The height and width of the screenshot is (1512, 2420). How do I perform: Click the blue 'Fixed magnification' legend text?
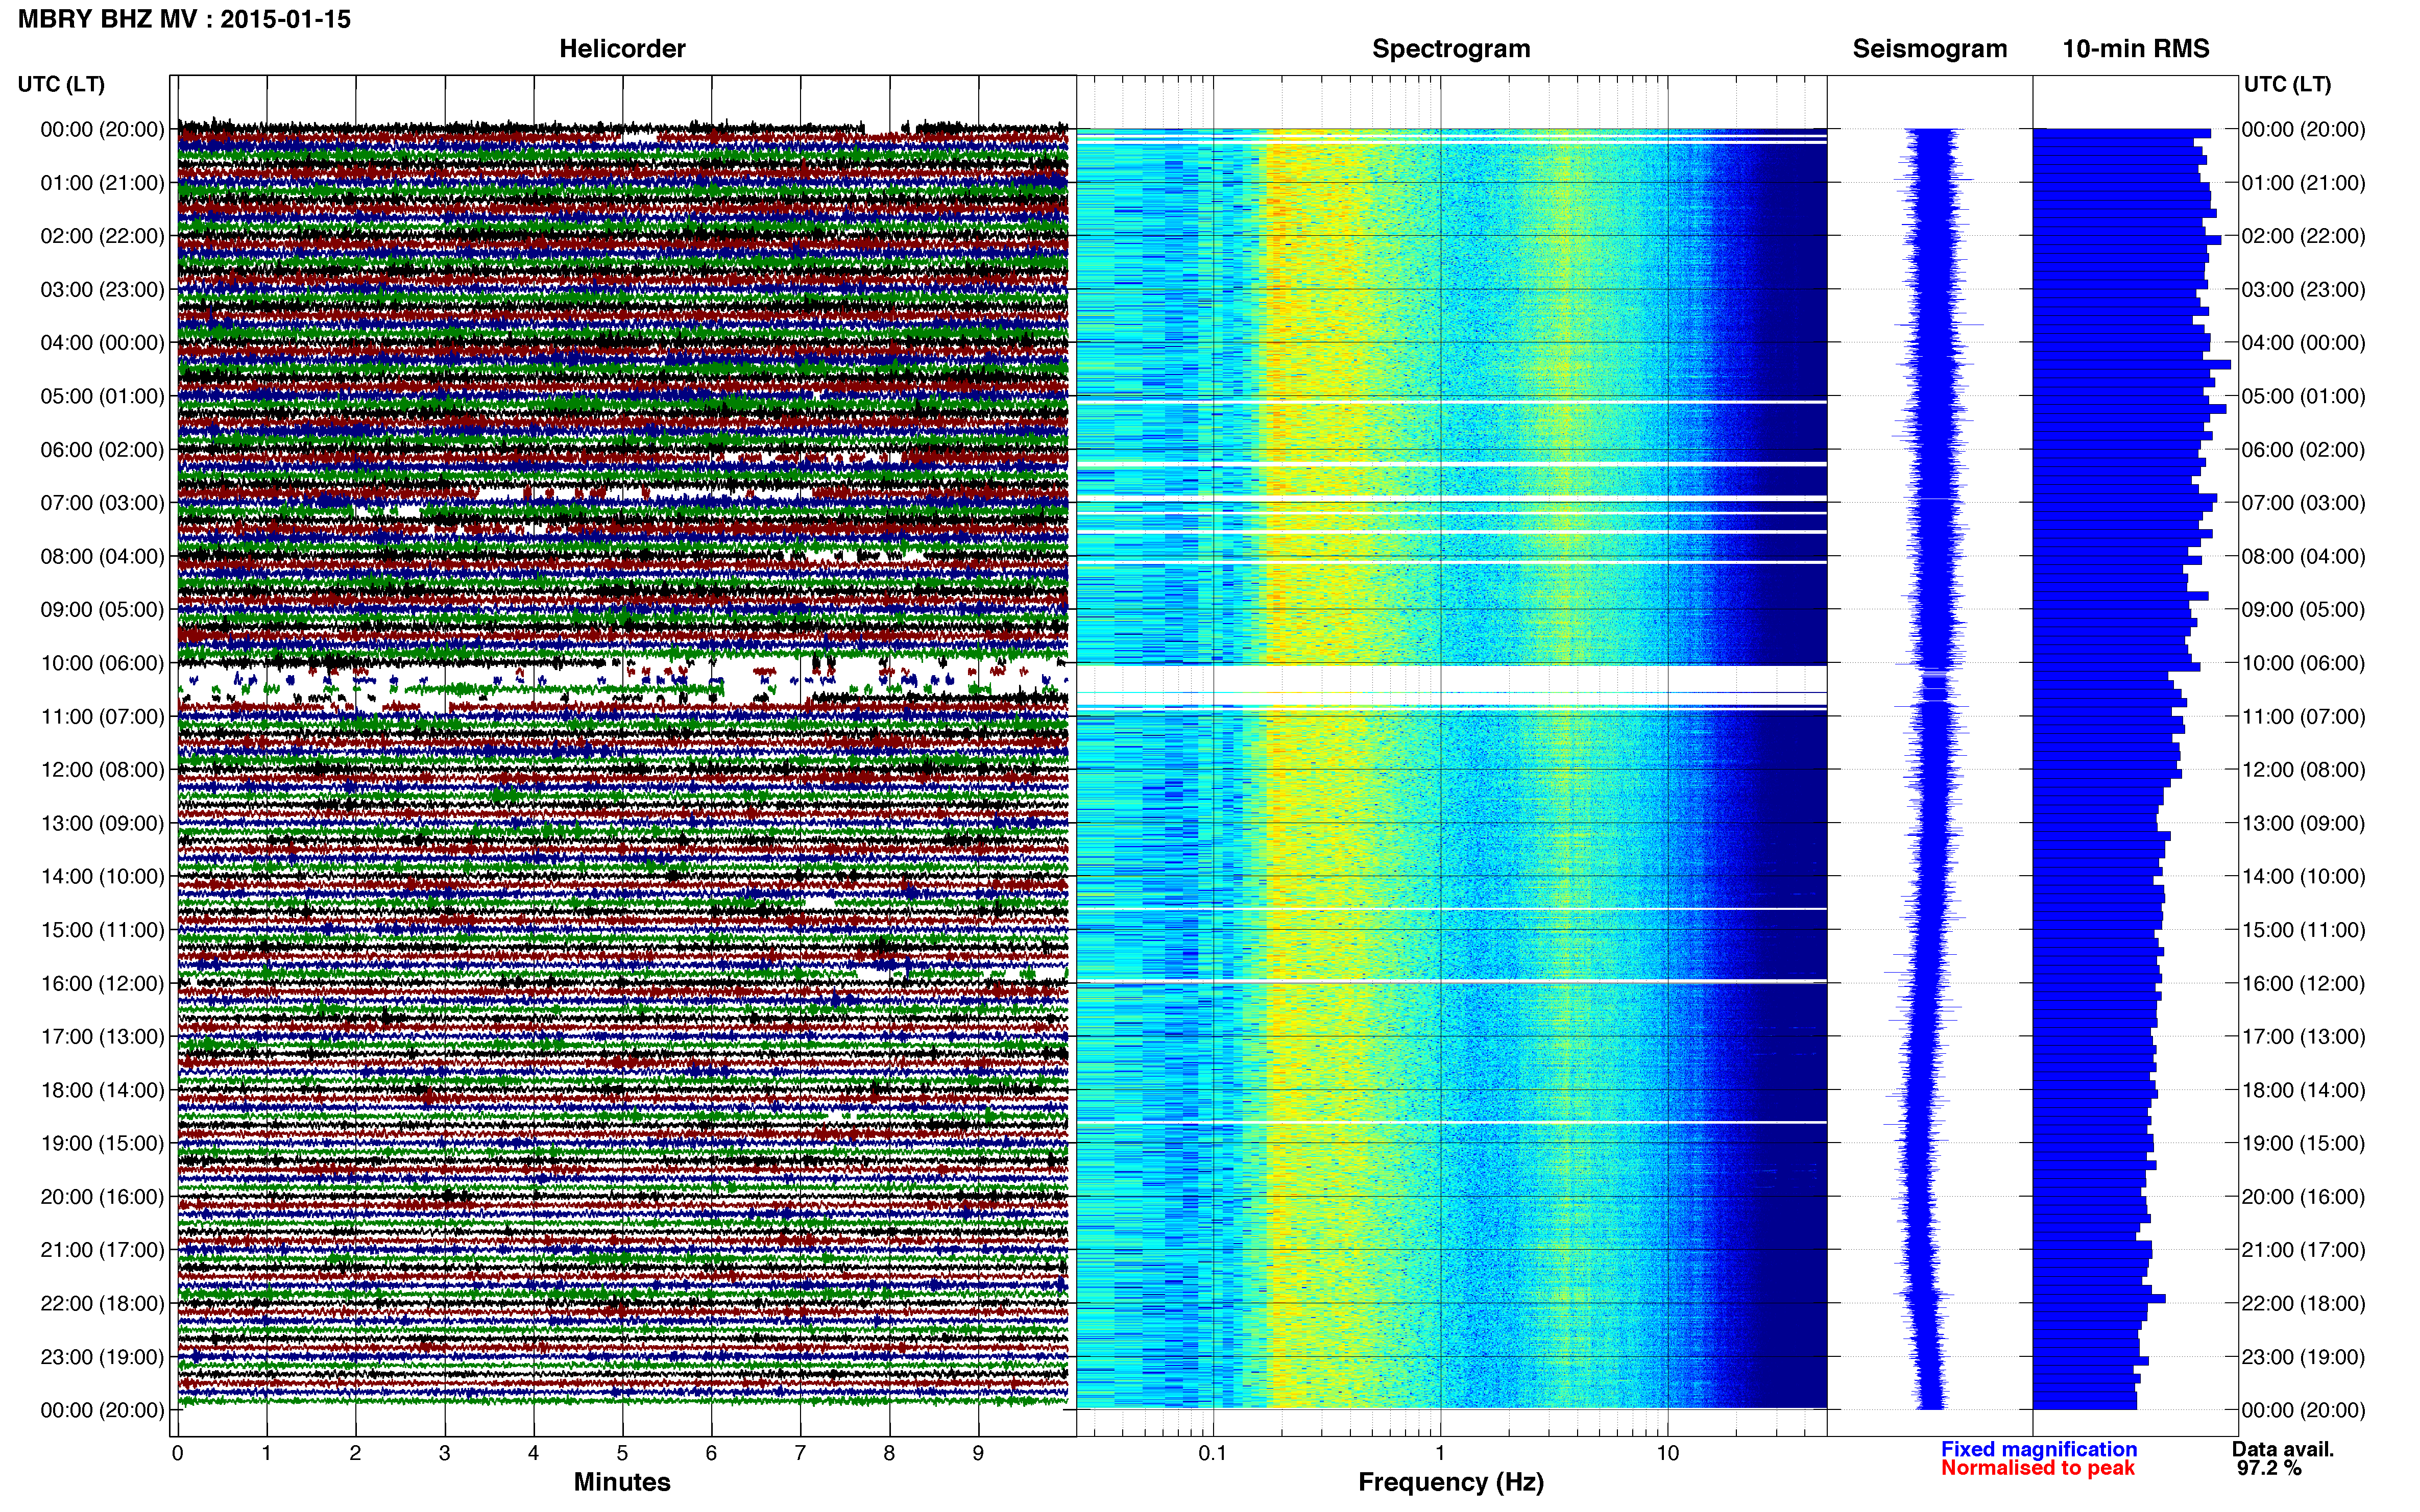pos(2039,1449)
